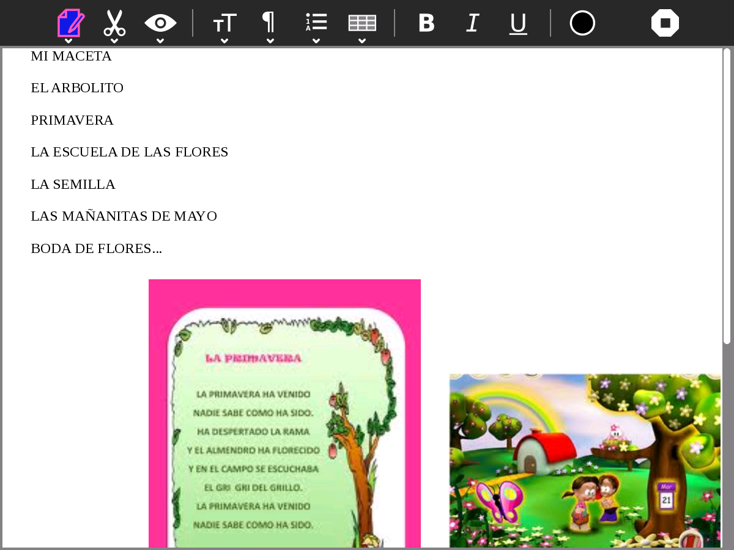Toggle Italic formatting

click(x=472, y=23)
